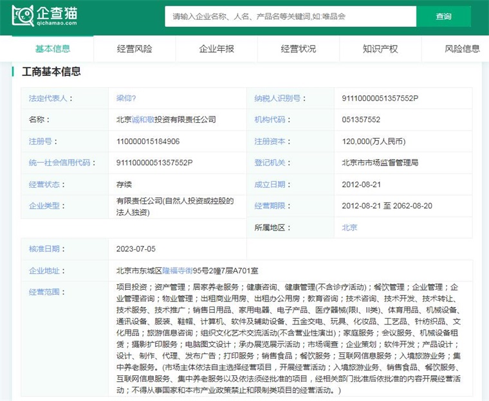Focus the company name search field
489x401 pixels.
pyautogui.click(x=290, y=17)
